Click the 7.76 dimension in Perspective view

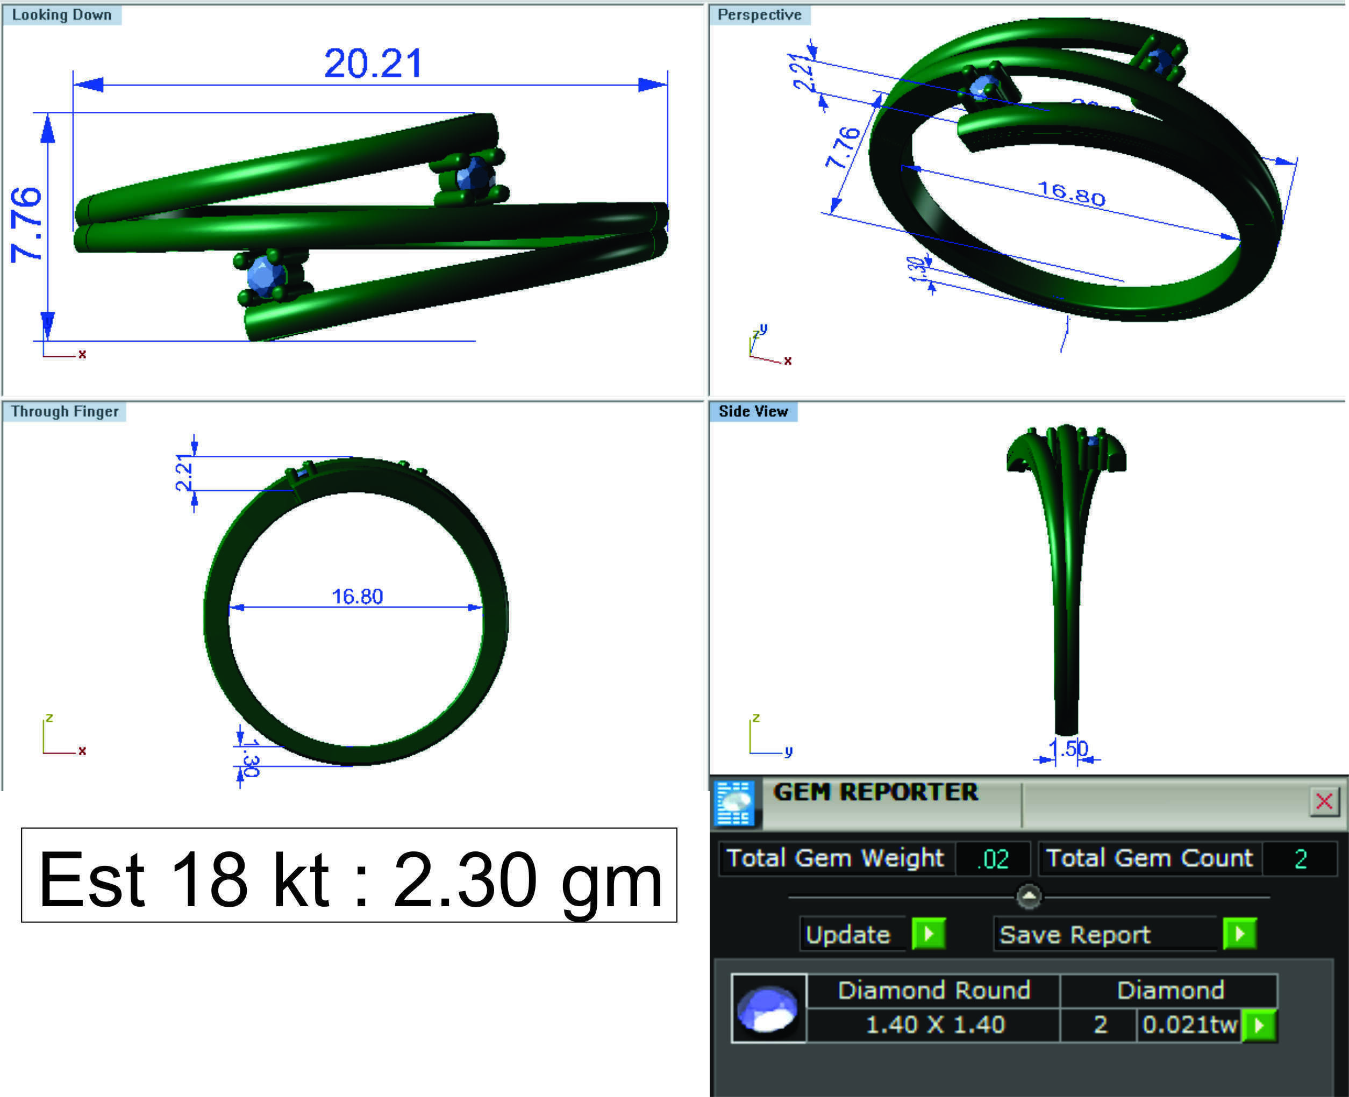tap(843, 148)
